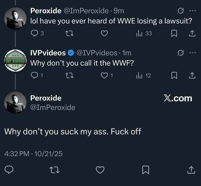
Task: Tap the Grok icon on Peroxide's first tweet
Action: point(180,11)
